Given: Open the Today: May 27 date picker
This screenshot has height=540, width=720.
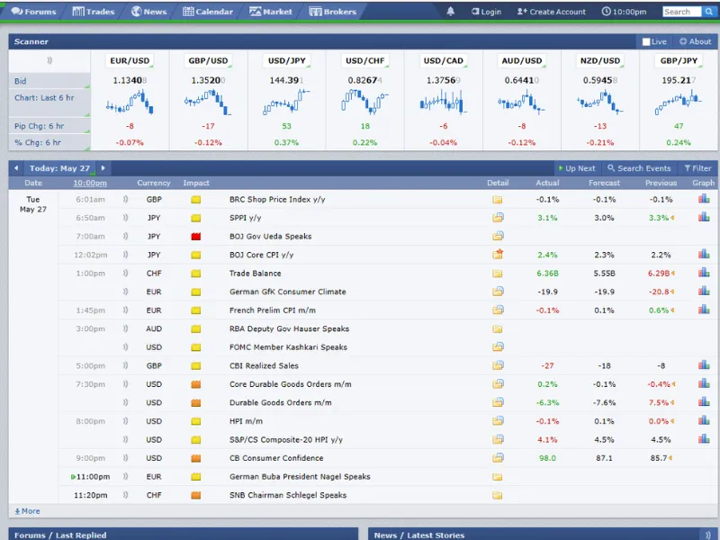Looking at the screenshot, I should (59, 168).
